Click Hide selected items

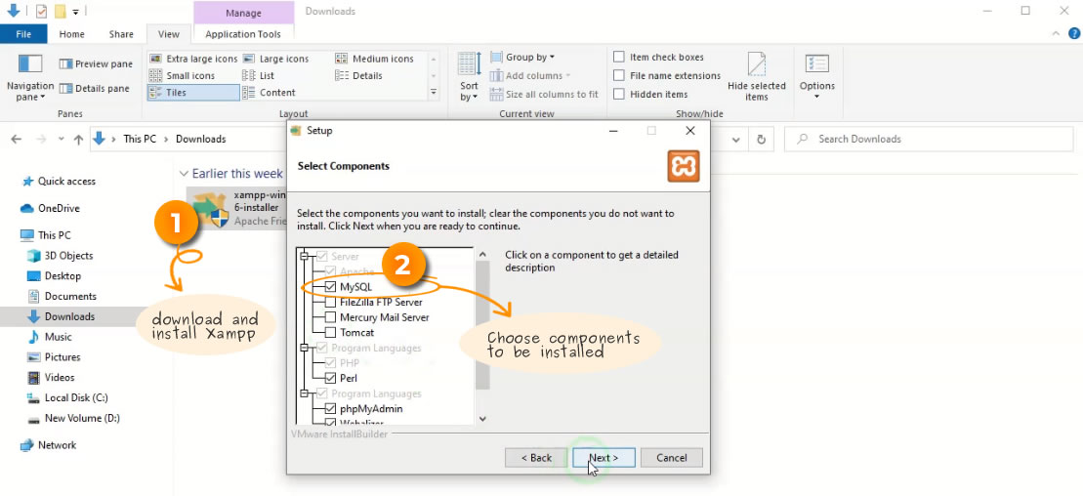coord(756,77)
